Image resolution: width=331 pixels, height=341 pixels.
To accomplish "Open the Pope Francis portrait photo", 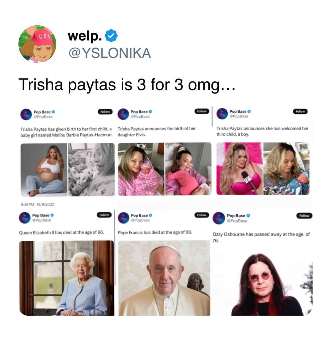I will tap(164, 278).
